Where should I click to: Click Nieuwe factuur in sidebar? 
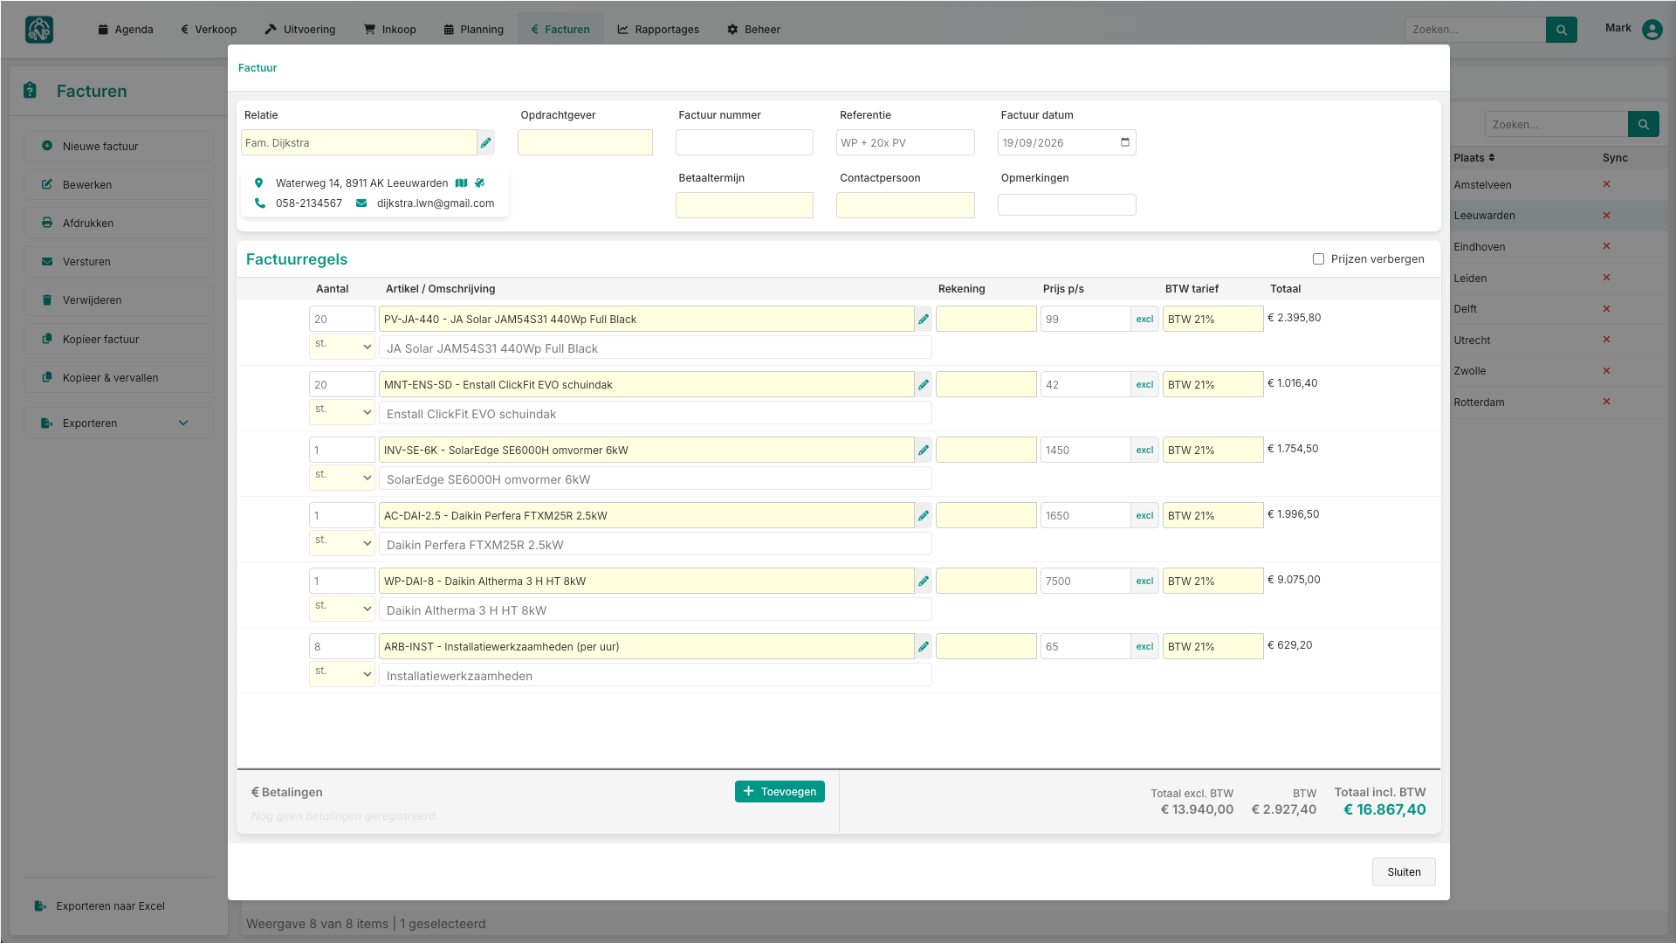point(118,147)
